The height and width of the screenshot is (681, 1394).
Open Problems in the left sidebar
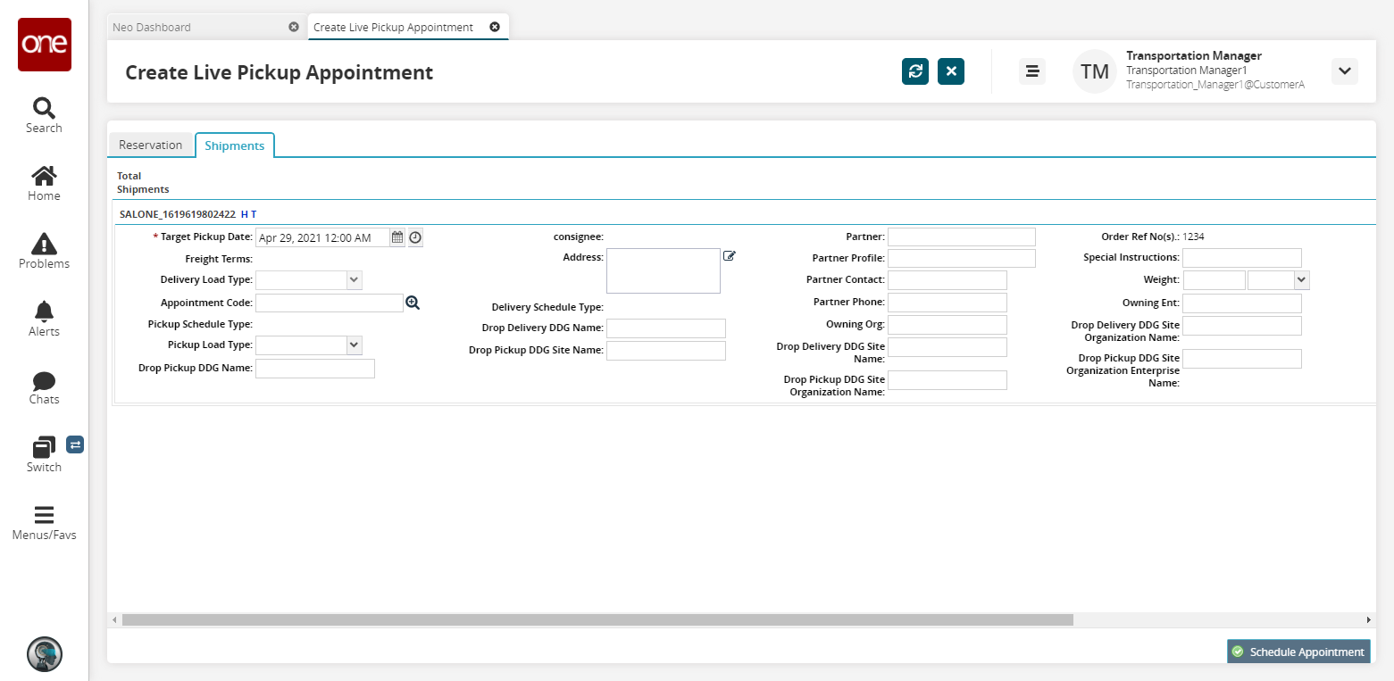(44, 251)
